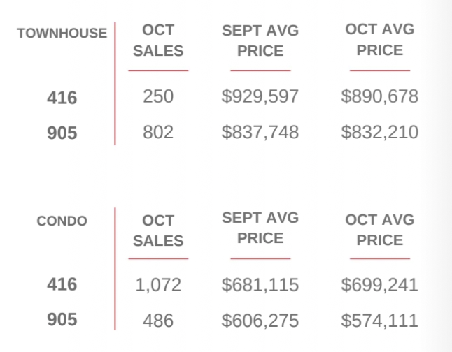Click the $890,678 Oct average price
The width and height of the screenshot is (452, 352).
coord(380,96)
